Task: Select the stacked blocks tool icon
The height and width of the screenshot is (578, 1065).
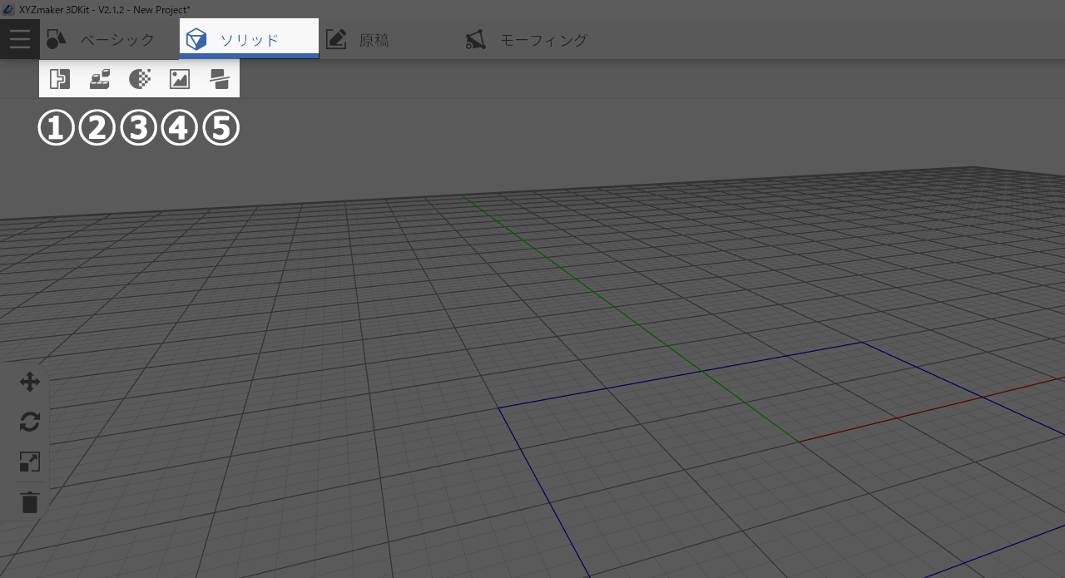Action: (x=100, y=79)
